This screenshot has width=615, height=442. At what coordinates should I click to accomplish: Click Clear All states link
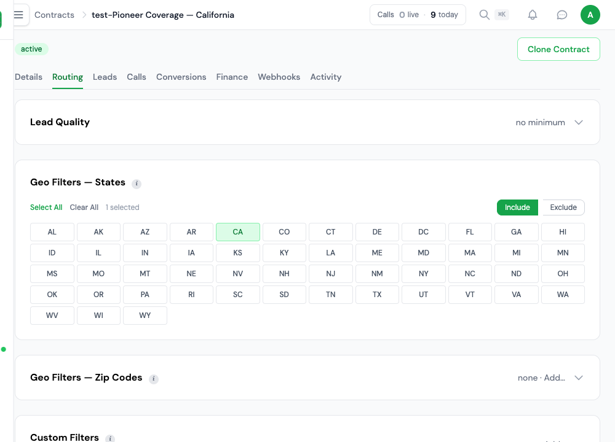pyautogui.click(x=84, y=207)
